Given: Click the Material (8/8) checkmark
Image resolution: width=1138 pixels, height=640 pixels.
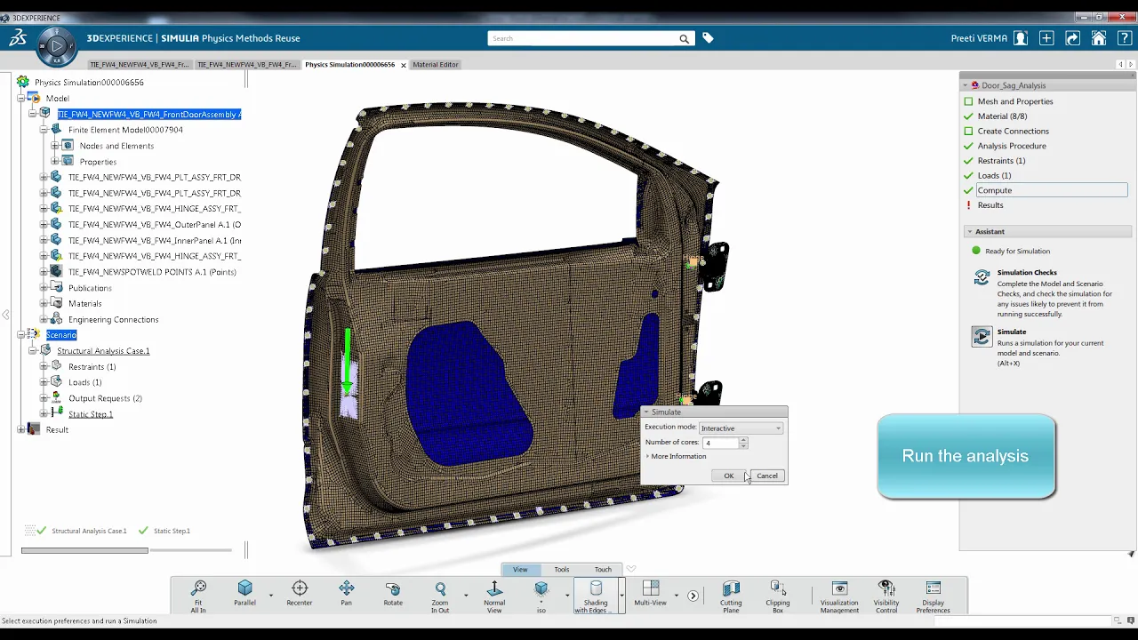Looking at the screenshot, I should [969, 116].
